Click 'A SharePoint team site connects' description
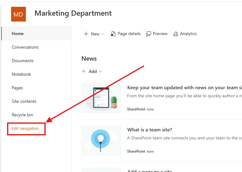The width and height of the screenshot is (242, 172). click(x=184, y=138)
